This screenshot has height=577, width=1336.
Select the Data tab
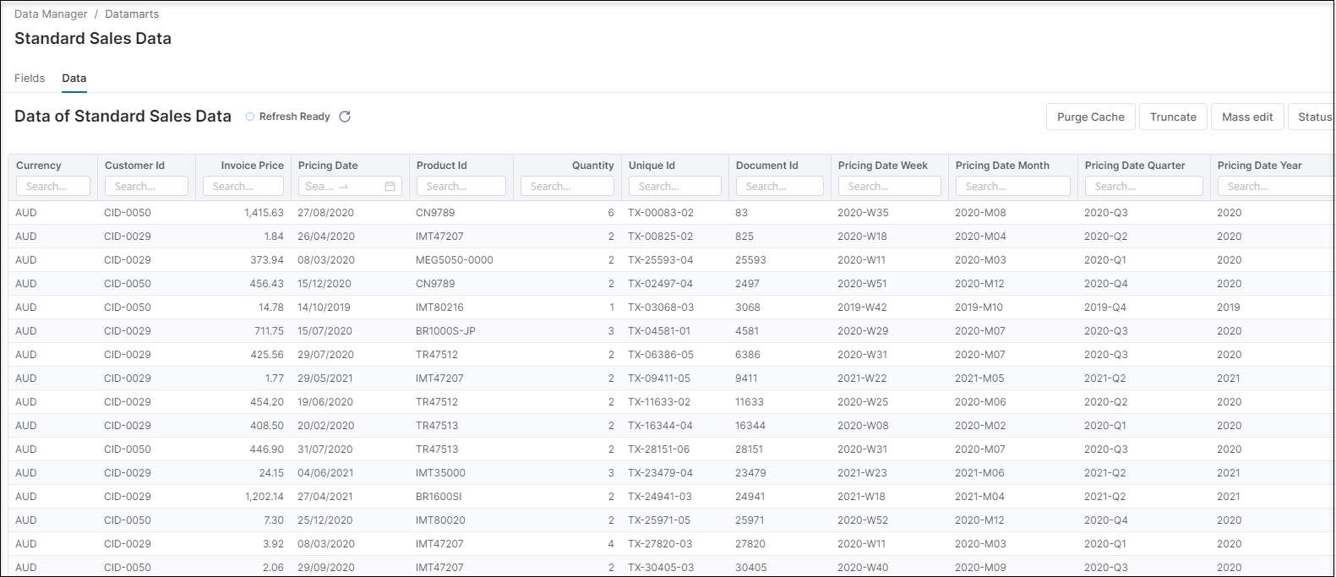click(74, 78)
